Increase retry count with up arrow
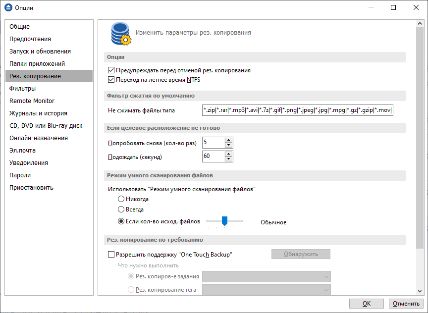 [x=228, y=140]
